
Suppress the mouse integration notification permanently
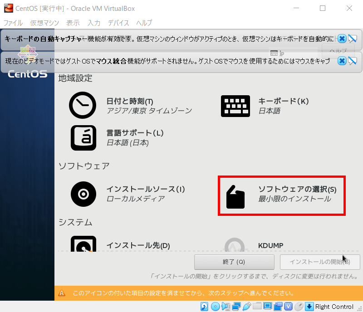tap(353, 61)
